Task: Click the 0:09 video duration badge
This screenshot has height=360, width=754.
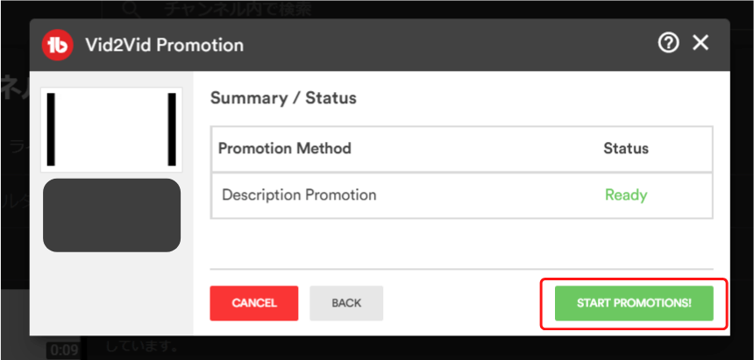Action: (x=64, y=349)
